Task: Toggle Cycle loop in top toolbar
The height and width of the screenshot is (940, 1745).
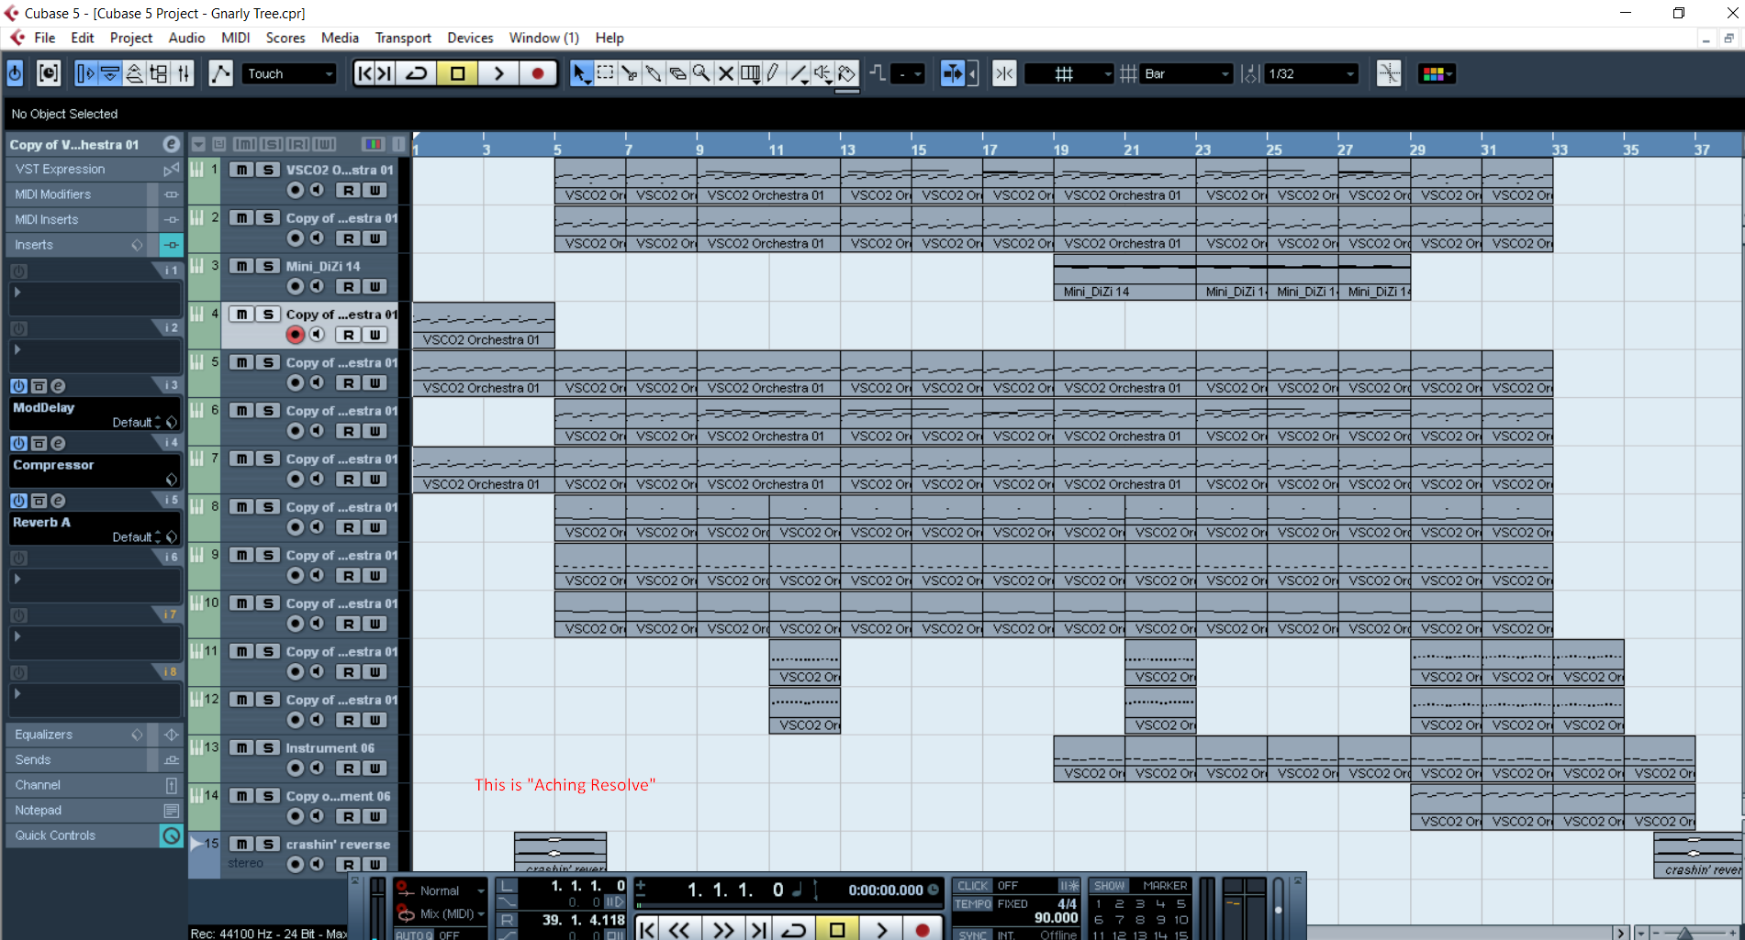Action: [417, 73]
